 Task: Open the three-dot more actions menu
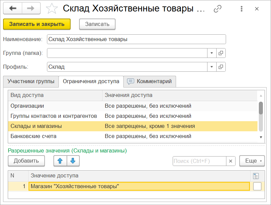coord(241,9)
